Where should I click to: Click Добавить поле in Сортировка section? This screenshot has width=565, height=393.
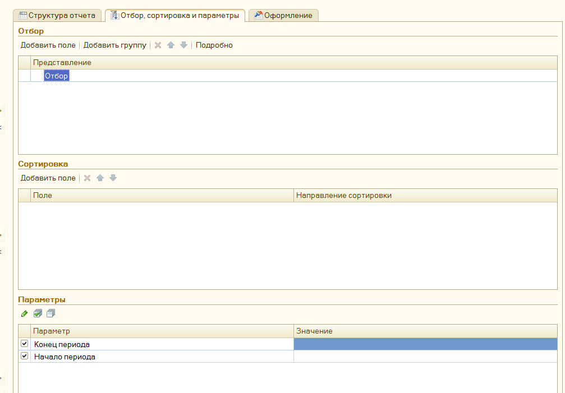[x=48, y=178]
